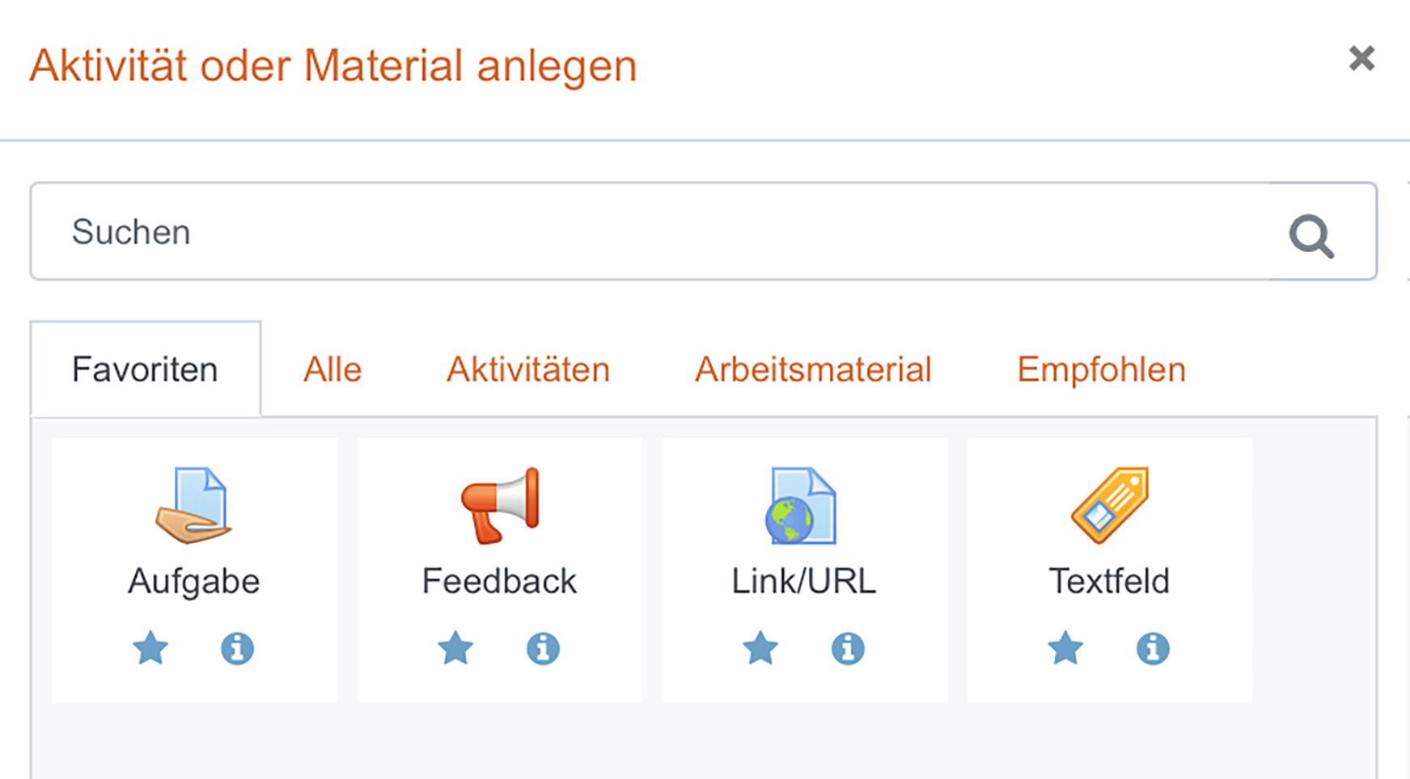Select the Favoriten tab

pos(146,370)
